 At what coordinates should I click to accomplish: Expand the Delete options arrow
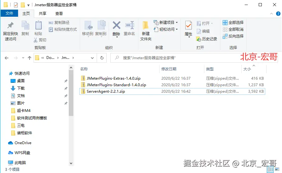tap(117, 37)
